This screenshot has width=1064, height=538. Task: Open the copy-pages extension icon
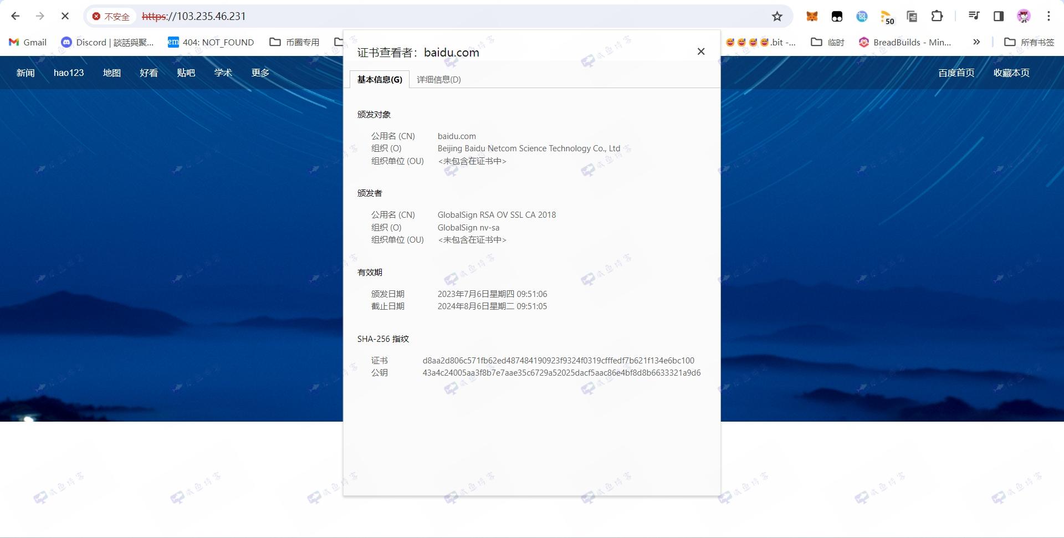[x=912, y=17]
